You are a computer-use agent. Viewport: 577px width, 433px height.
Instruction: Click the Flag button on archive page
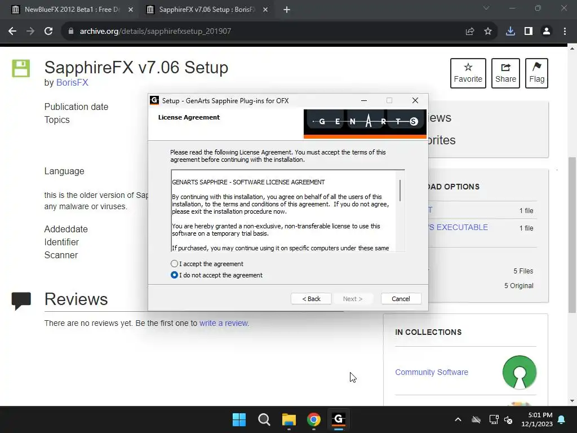537,73
